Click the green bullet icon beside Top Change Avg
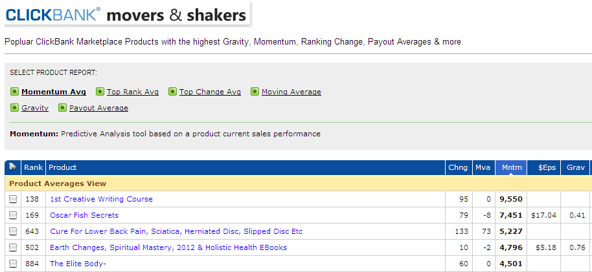Viewport: 592px width, 272px height. 172,92
